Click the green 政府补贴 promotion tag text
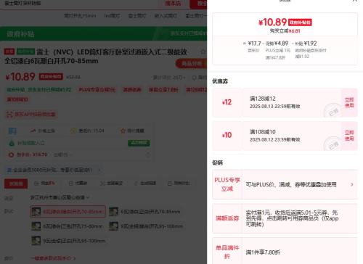Screen dimensions: 363x264 pyautogui.click(x=38, y=90)
